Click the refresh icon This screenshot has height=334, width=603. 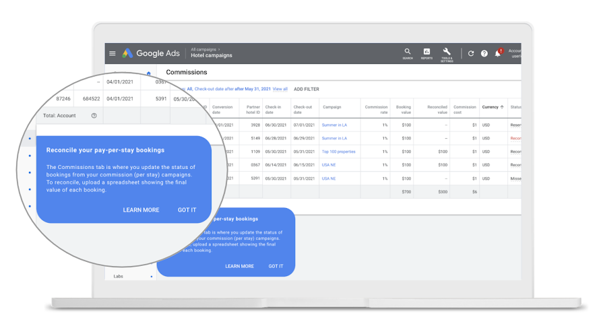tap(471, 53)
